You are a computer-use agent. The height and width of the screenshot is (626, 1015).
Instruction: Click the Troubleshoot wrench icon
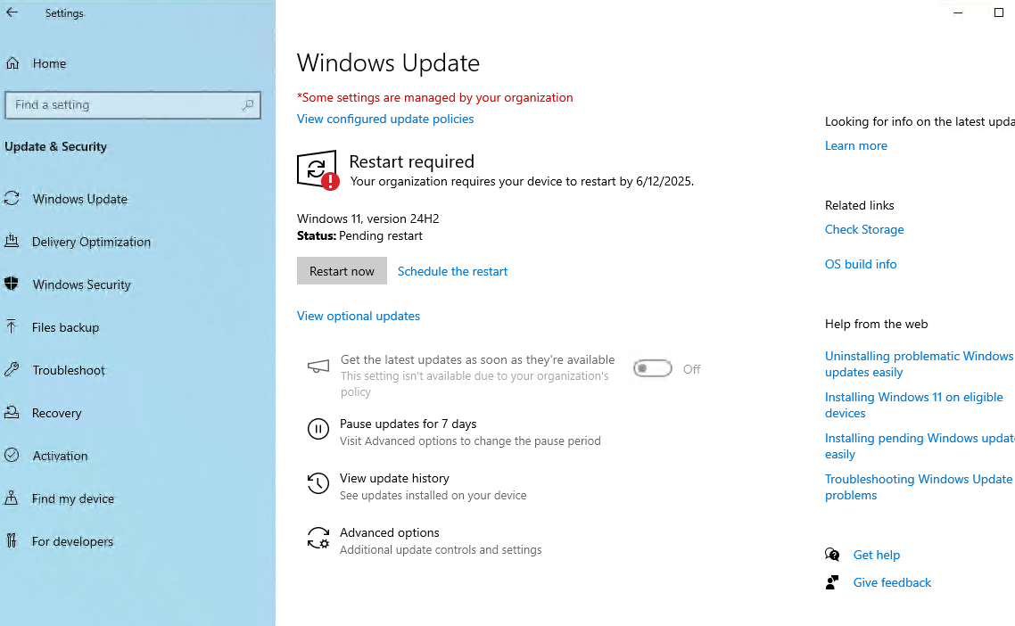click(x=11, y=370)
